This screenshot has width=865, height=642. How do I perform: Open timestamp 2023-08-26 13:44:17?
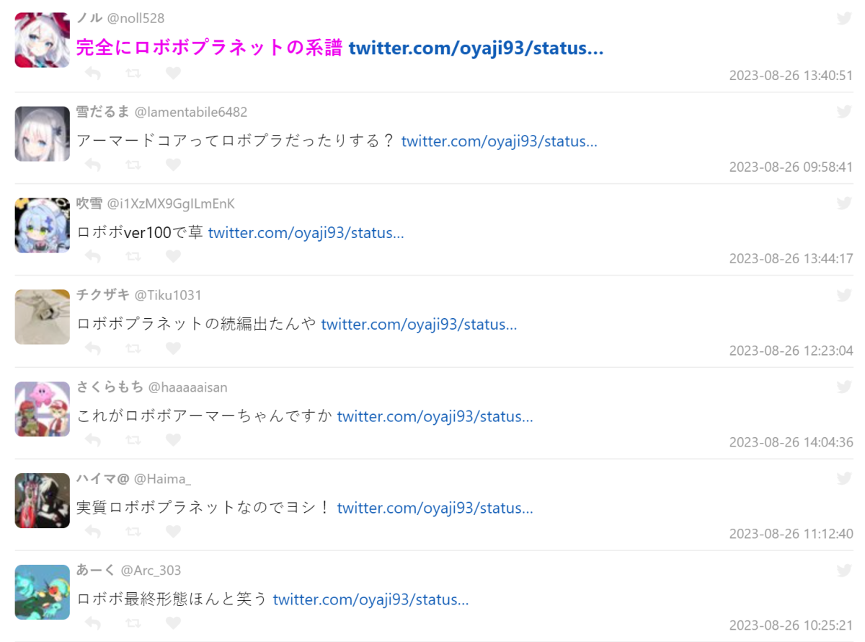pos(791,258)
